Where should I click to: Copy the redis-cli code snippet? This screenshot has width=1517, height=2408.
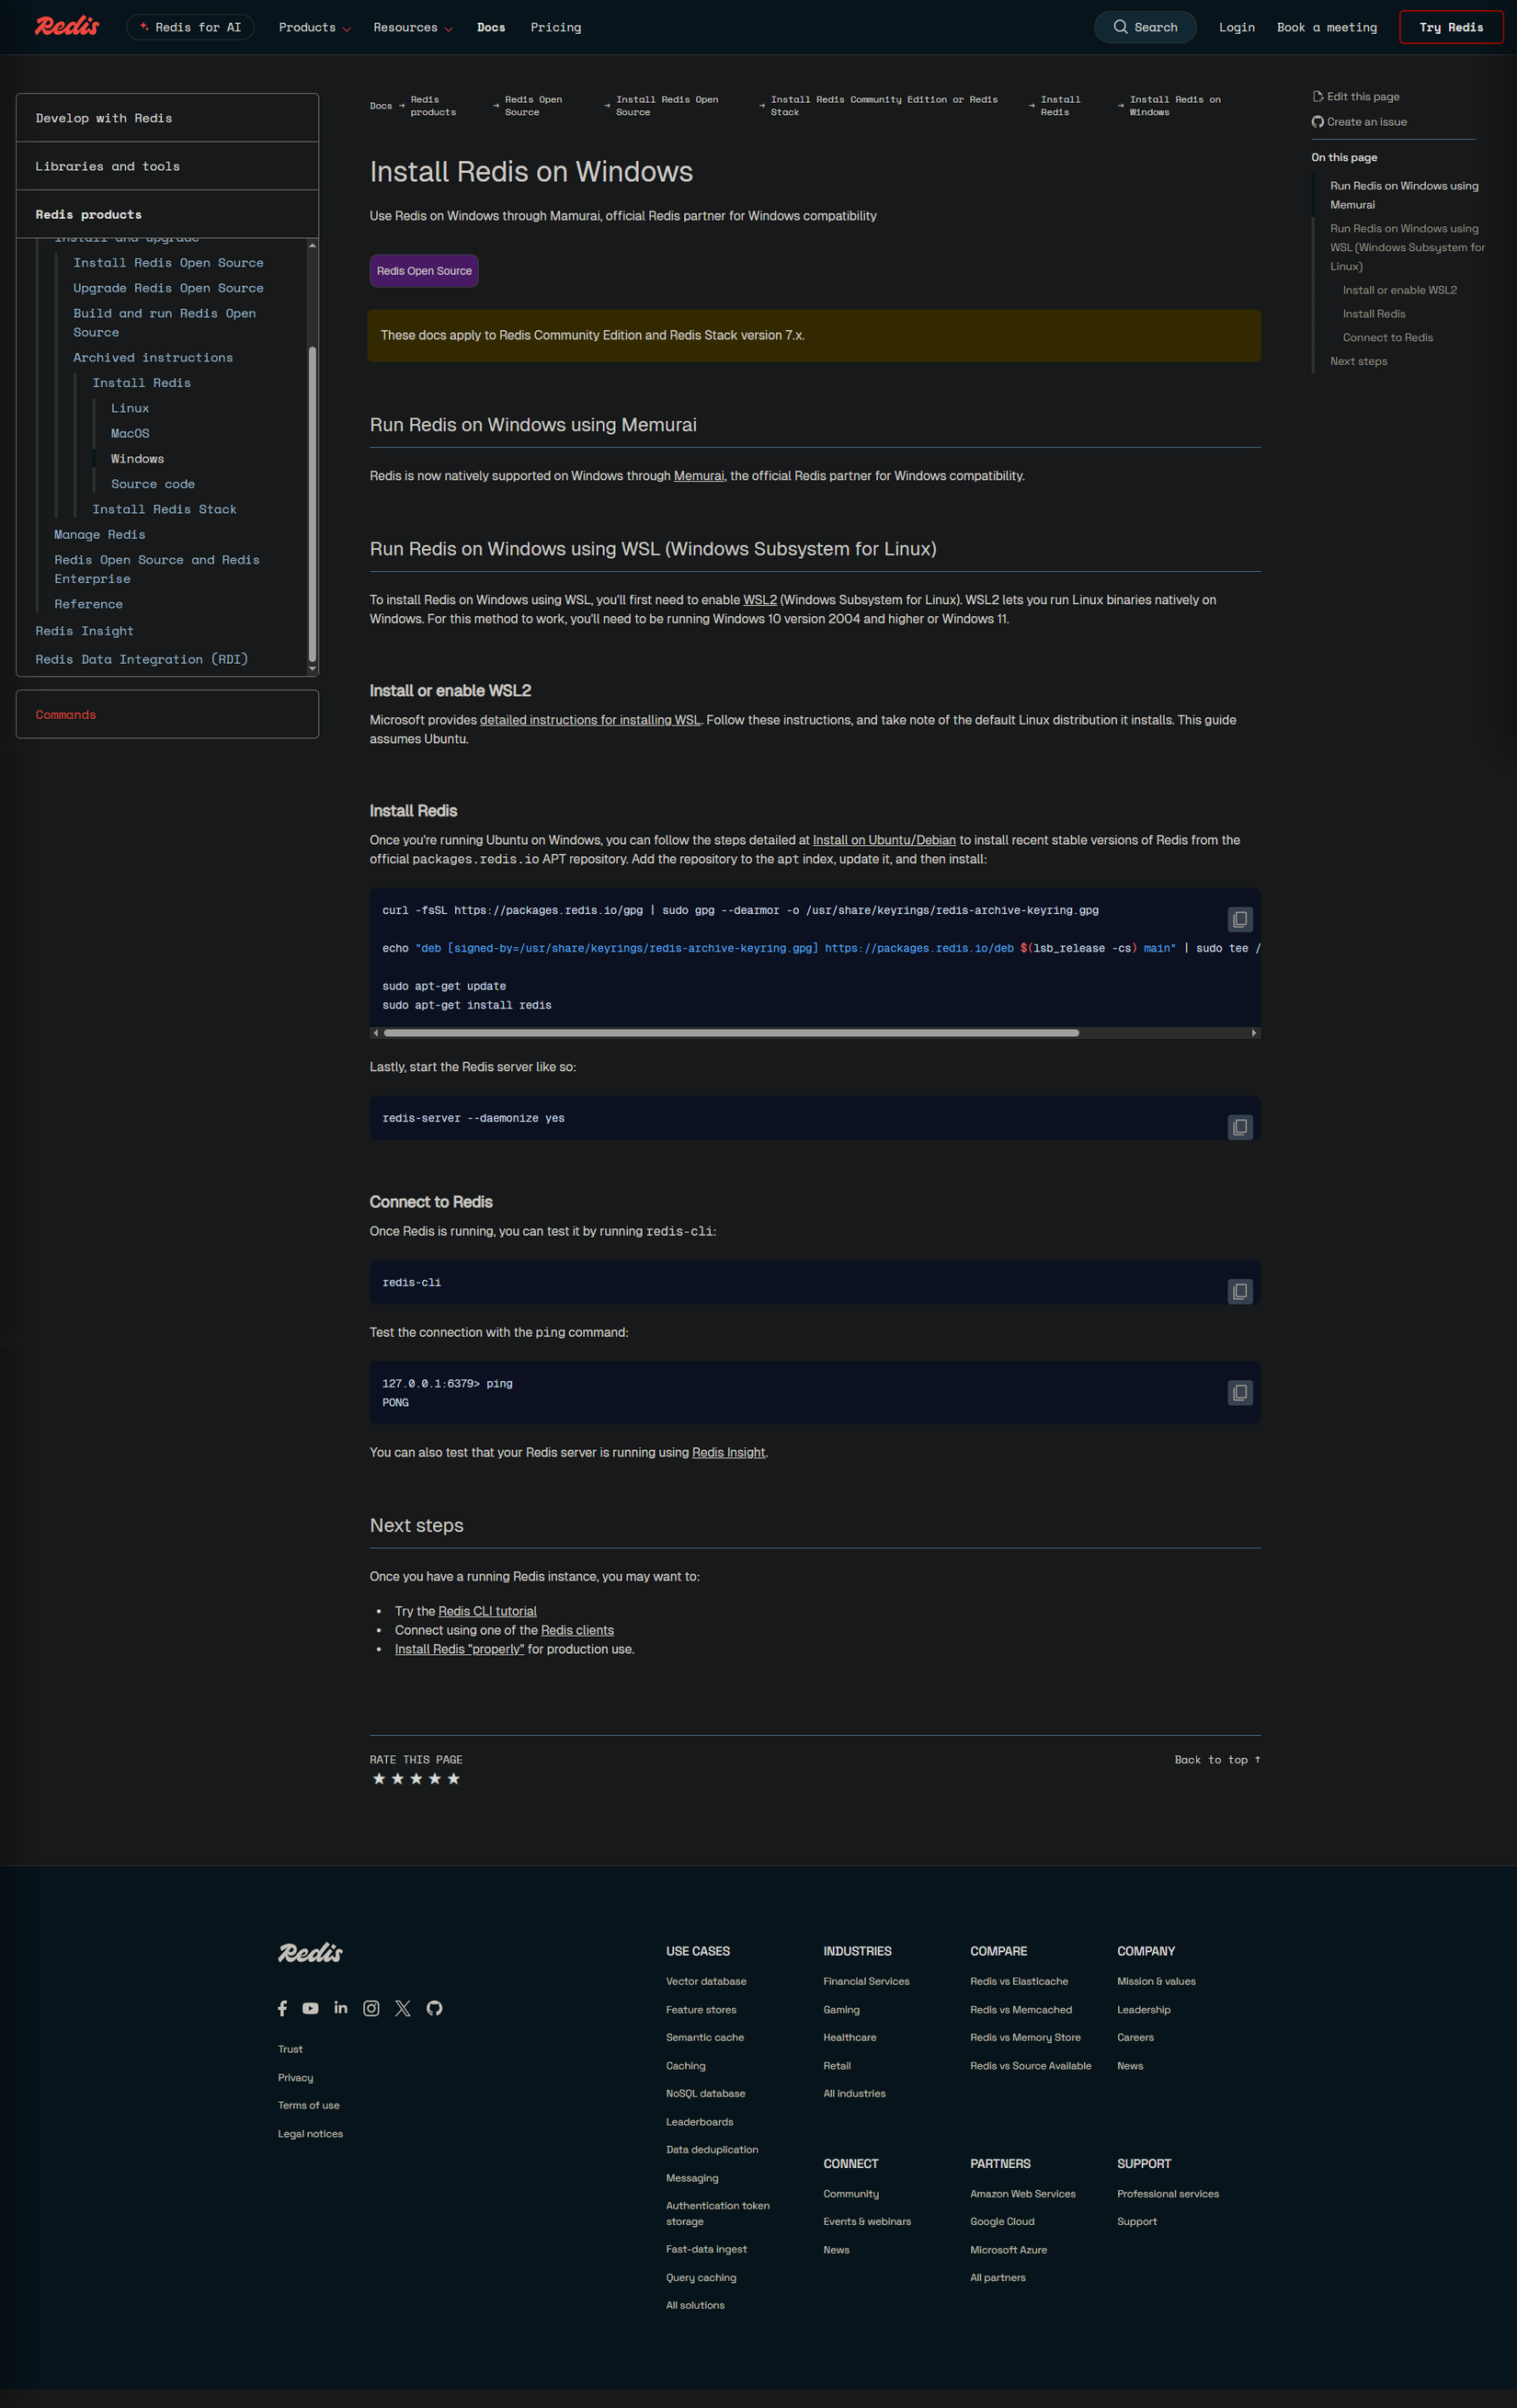coord(1240,1291)
